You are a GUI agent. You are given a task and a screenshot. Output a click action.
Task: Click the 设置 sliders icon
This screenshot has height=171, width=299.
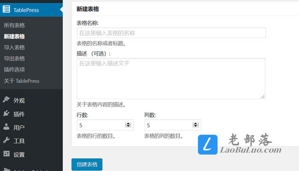(6, 154)
